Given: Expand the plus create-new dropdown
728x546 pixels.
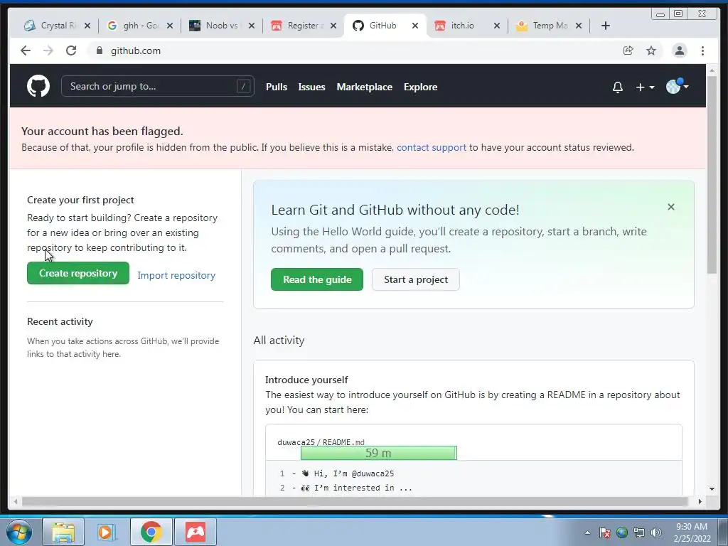Looking at the screenshot, I should (645, 87).
